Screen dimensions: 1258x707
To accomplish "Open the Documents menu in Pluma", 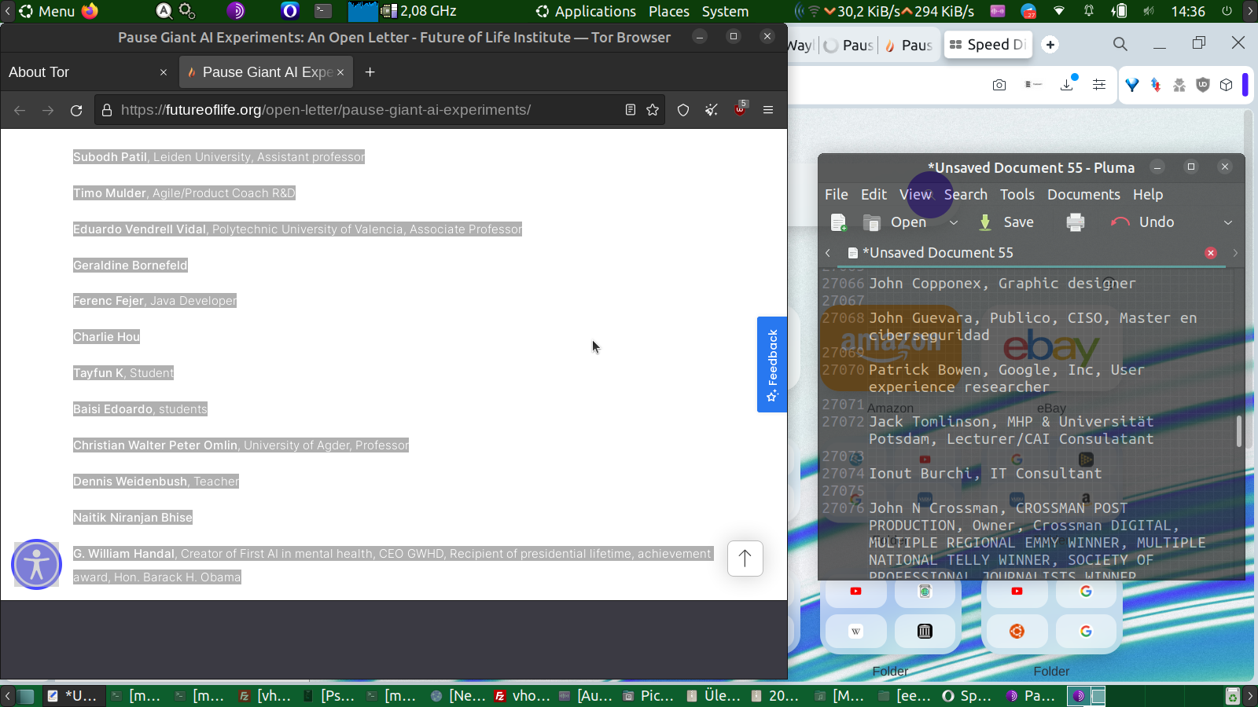I will coord(1083,195).
